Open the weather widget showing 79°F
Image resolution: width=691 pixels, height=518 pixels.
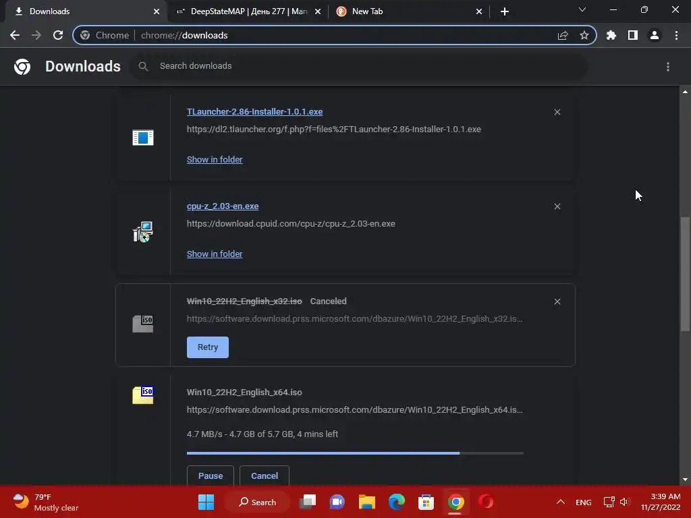[45, 502]
